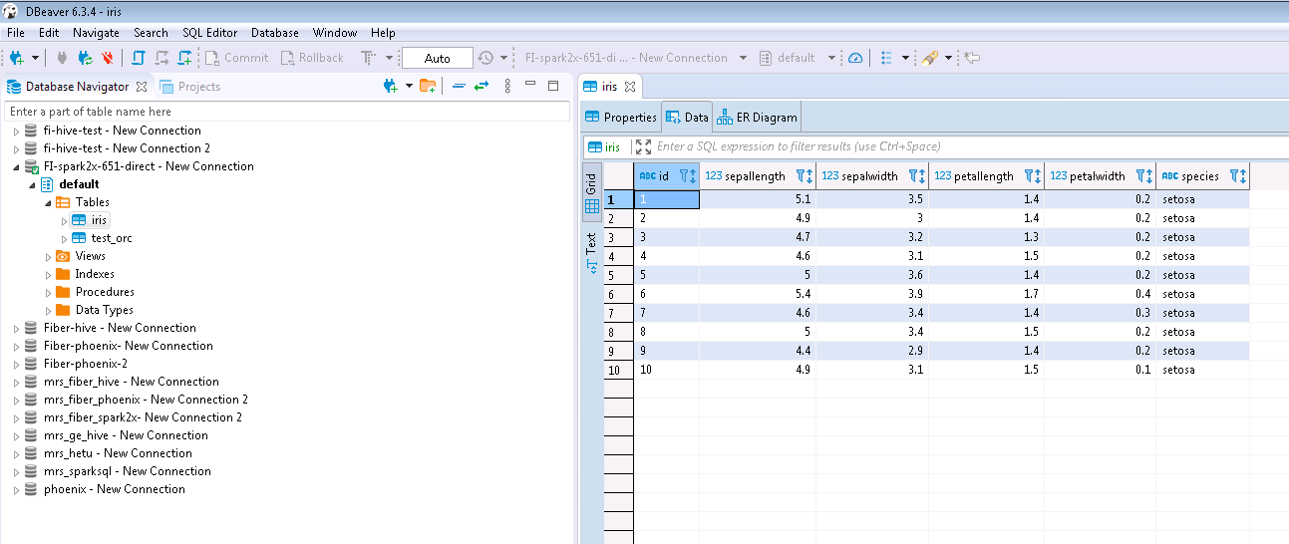Expand the test_orc table node
The image size is (1289, 544).
(x=65, y=239)
